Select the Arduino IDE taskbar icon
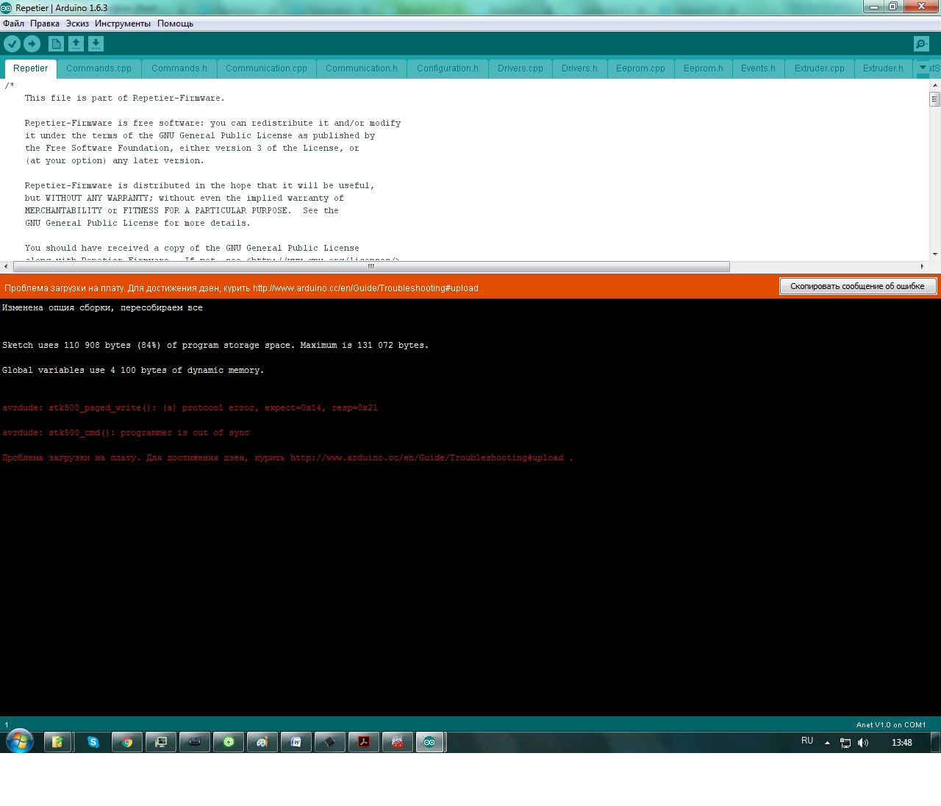Image resolution: width=941 pixels, height=806 pixels. coord(429,742)
